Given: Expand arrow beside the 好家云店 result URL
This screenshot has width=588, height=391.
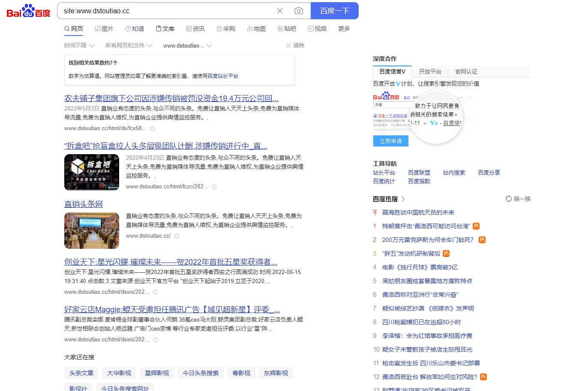Looking at the screenshot, I should (156, 340).
